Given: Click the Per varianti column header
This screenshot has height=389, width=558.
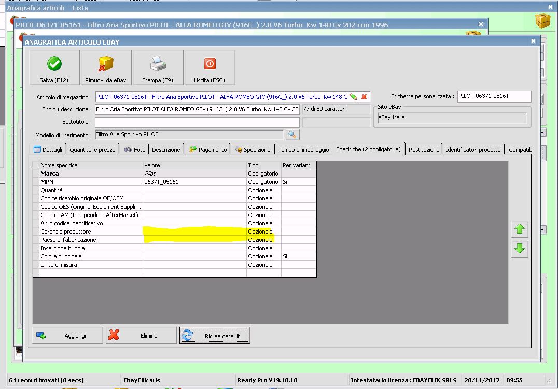Looking at the screenshot, I should click(x=299, y=165).
